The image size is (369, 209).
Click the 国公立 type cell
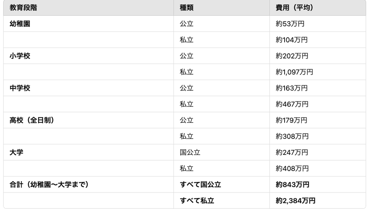pyautogui.click(x=190, y=153)
